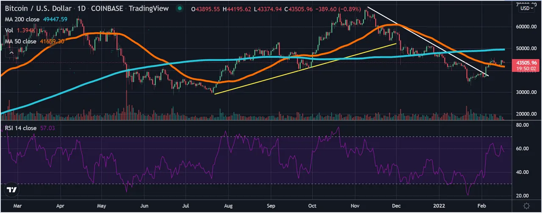The height and width of the screenshot is (213, 542).
Task: Click the Jul label on time axis
Action: [x=185, y=206]
